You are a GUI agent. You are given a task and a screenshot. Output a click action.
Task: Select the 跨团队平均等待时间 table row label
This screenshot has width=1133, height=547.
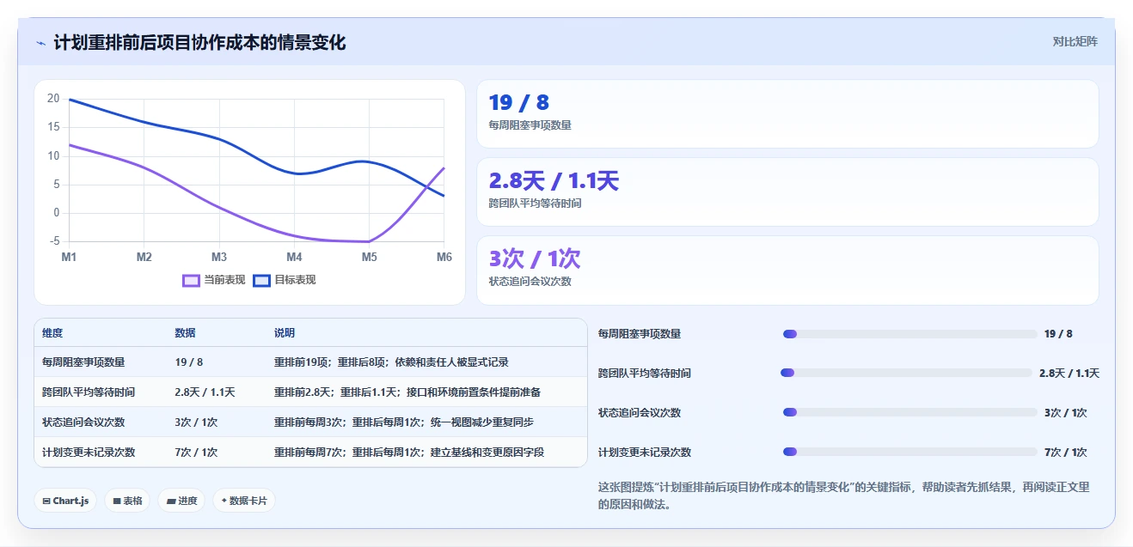(89, 392)
